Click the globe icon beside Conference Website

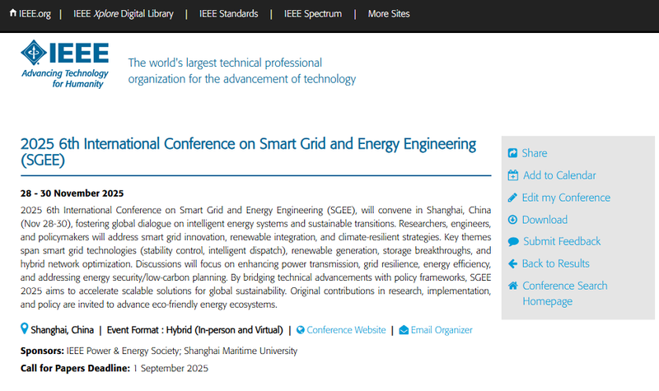(300, 330)
